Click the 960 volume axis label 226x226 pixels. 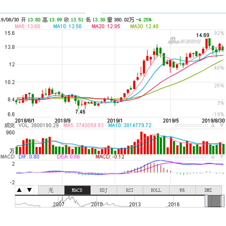click(10, 133)
